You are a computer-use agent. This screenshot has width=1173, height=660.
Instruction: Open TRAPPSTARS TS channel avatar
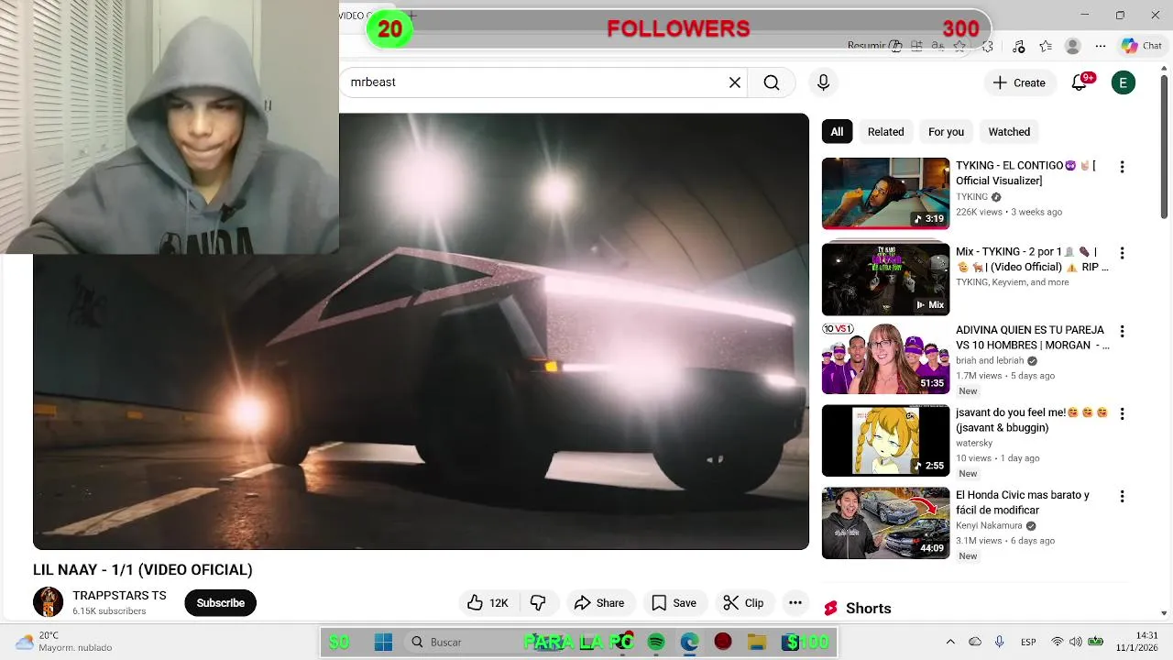48,602
